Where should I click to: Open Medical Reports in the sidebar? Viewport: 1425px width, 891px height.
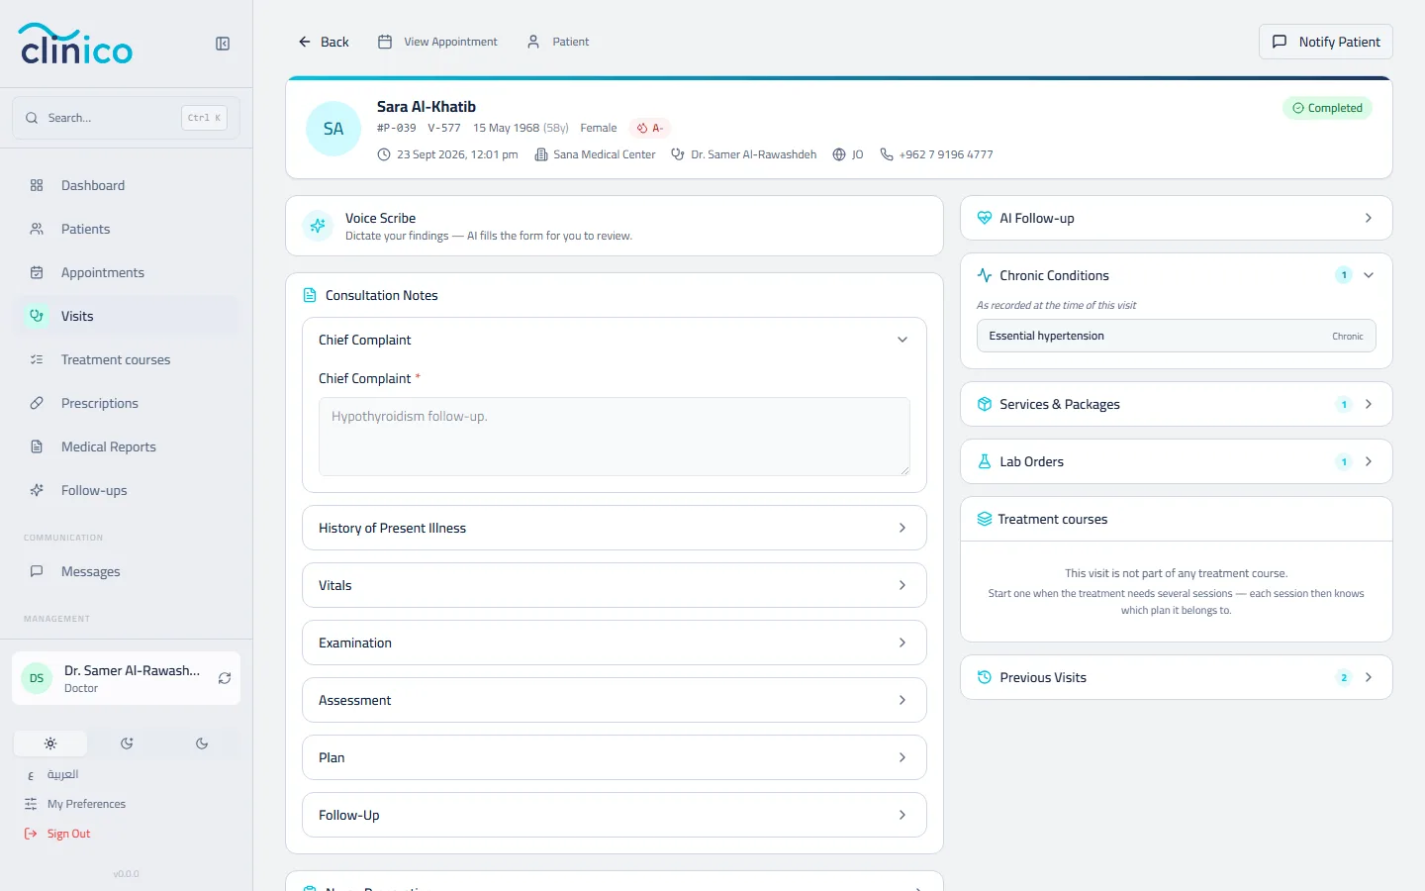[x=127, y=446]
